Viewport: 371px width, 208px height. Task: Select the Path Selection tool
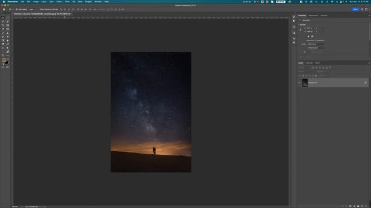pos(8,48)
